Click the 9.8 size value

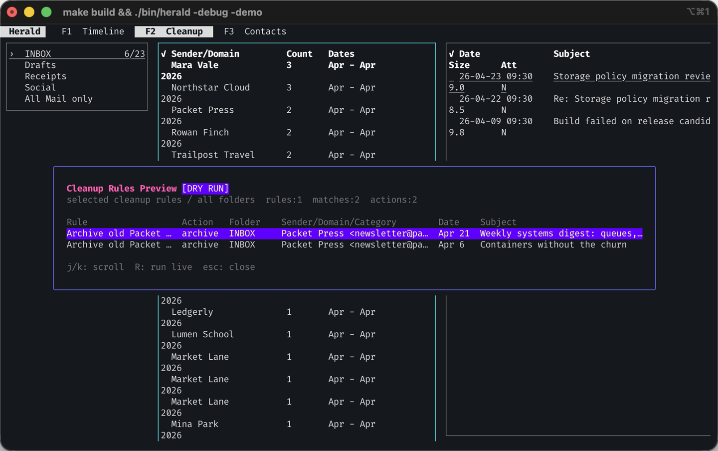pos(456,132)
